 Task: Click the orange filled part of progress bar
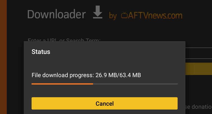[62, 84]
